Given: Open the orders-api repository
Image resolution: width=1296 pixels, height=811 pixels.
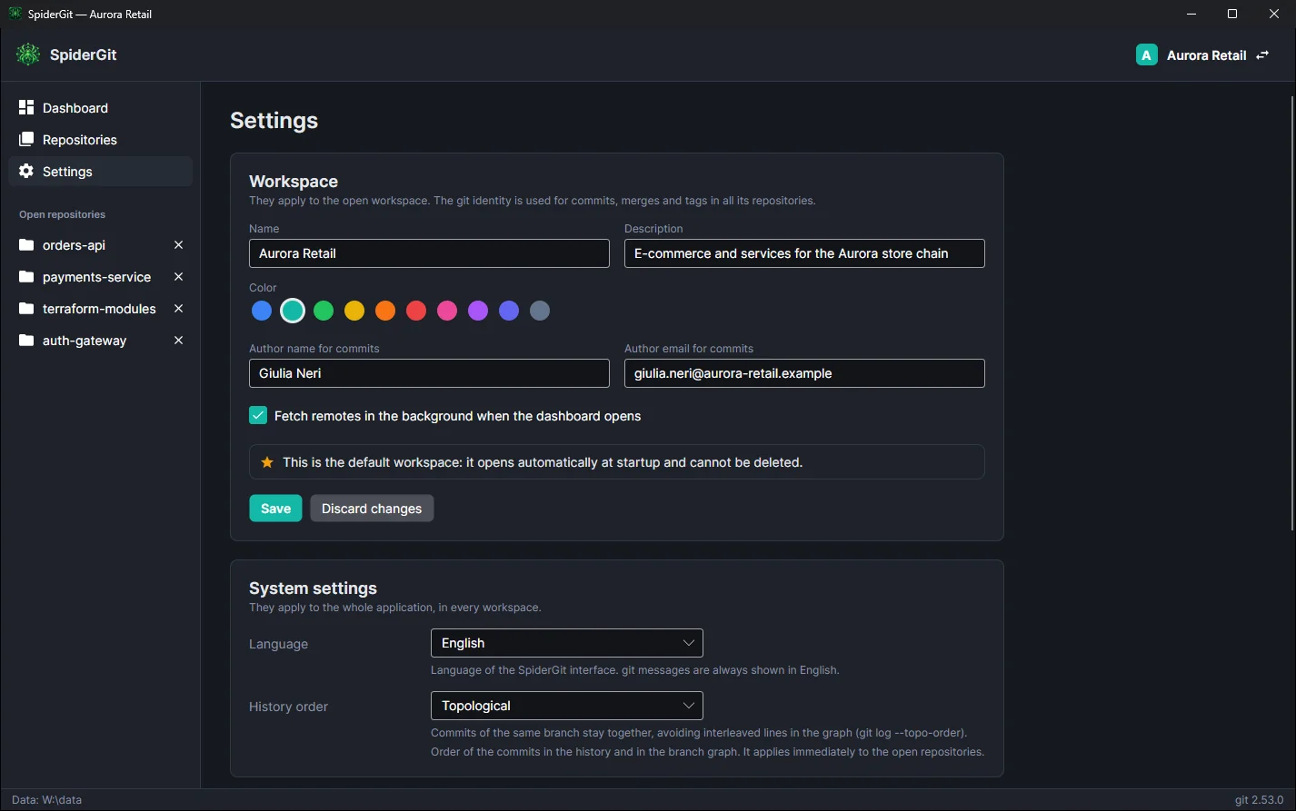Looking at the screenshot, I should pyautogui.click(x=74, y=245).
